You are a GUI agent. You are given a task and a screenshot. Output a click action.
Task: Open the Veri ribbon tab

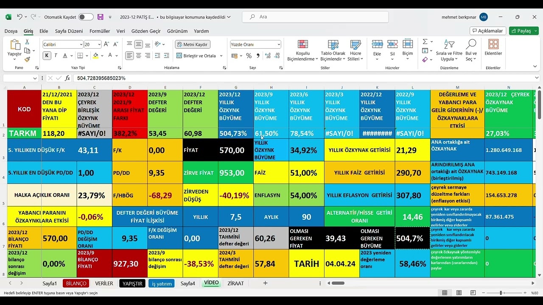pyautogui.click(x=121, y=31)
